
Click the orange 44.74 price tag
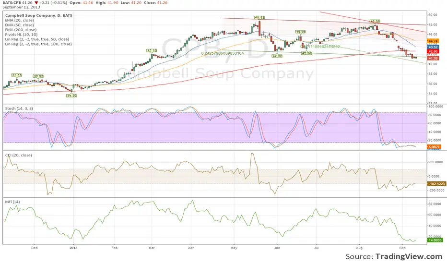(433, 41)
